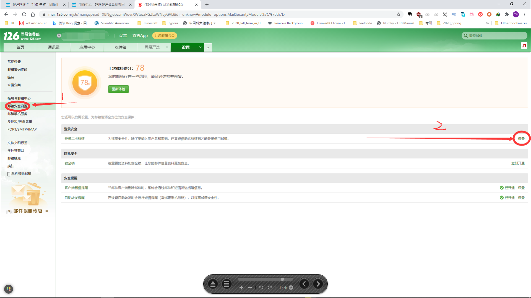The height and width of the screenshot is (298, 531).
Task: Click the eject icon in floating toolbar
Action: pos(213,284)
